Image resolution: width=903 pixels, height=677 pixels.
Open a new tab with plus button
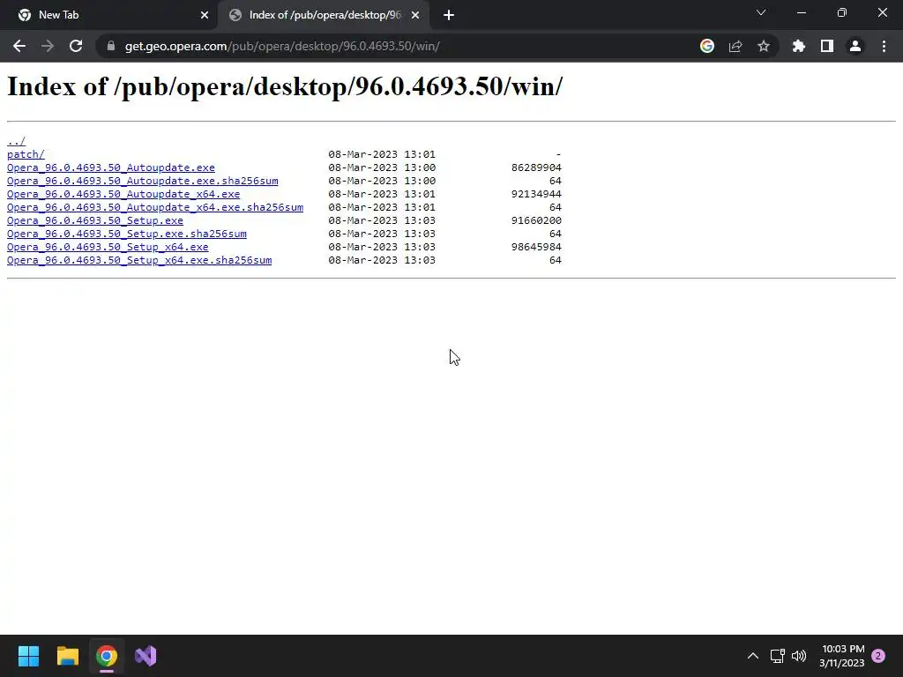point(449,15)
